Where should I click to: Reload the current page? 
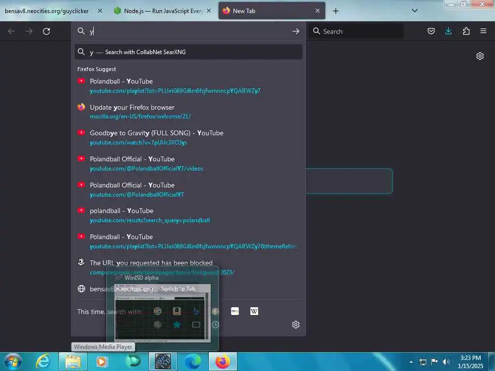click(46, 31)
